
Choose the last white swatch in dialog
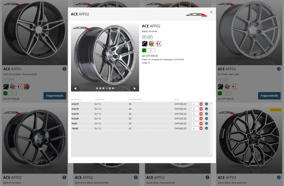pos(153,50)
